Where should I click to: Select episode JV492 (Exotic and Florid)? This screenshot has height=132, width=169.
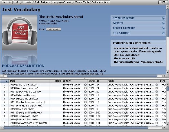coord(22,109)
